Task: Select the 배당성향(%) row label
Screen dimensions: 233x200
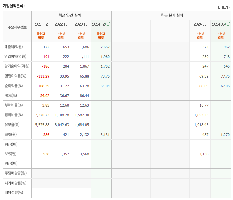Action: [x=14, y=193]
